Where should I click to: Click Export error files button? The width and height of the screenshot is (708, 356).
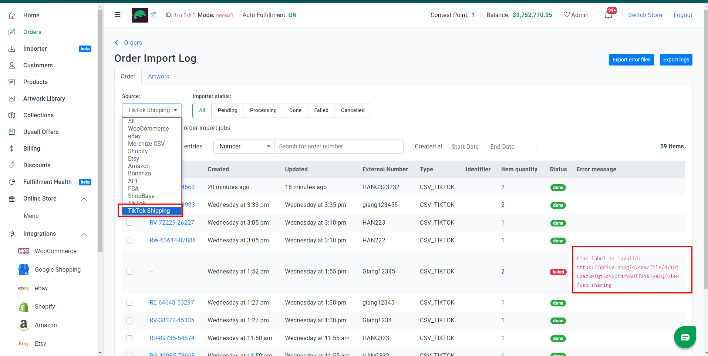pos(631,60)
